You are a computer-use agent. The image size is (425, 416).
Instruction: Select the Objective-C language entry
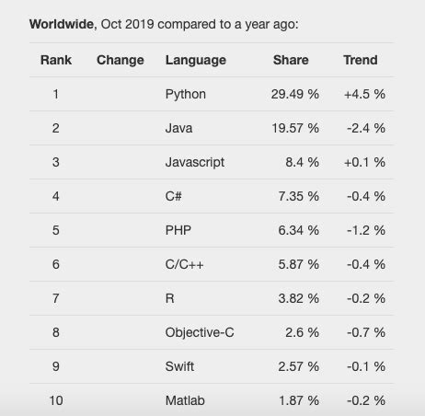[200, 333]
